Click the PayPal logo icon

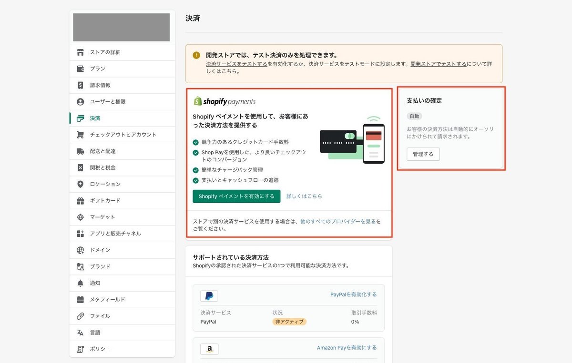pyautogui.click(x=209, y=296)
